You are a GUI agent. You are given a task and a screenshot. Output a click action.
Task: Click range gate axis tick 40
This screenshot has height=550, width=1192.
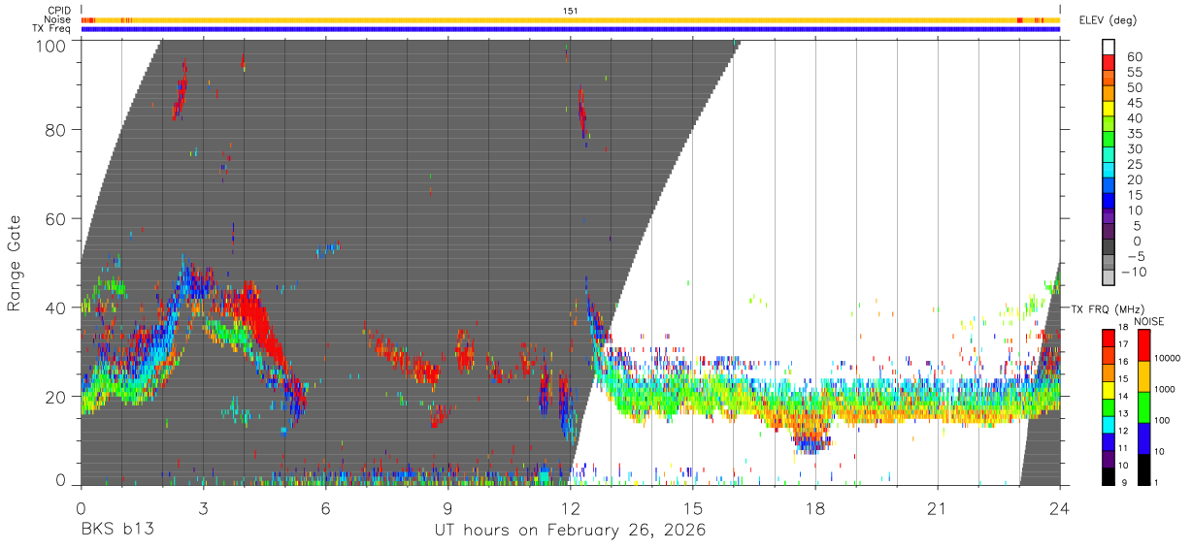[x=57, y=307]
